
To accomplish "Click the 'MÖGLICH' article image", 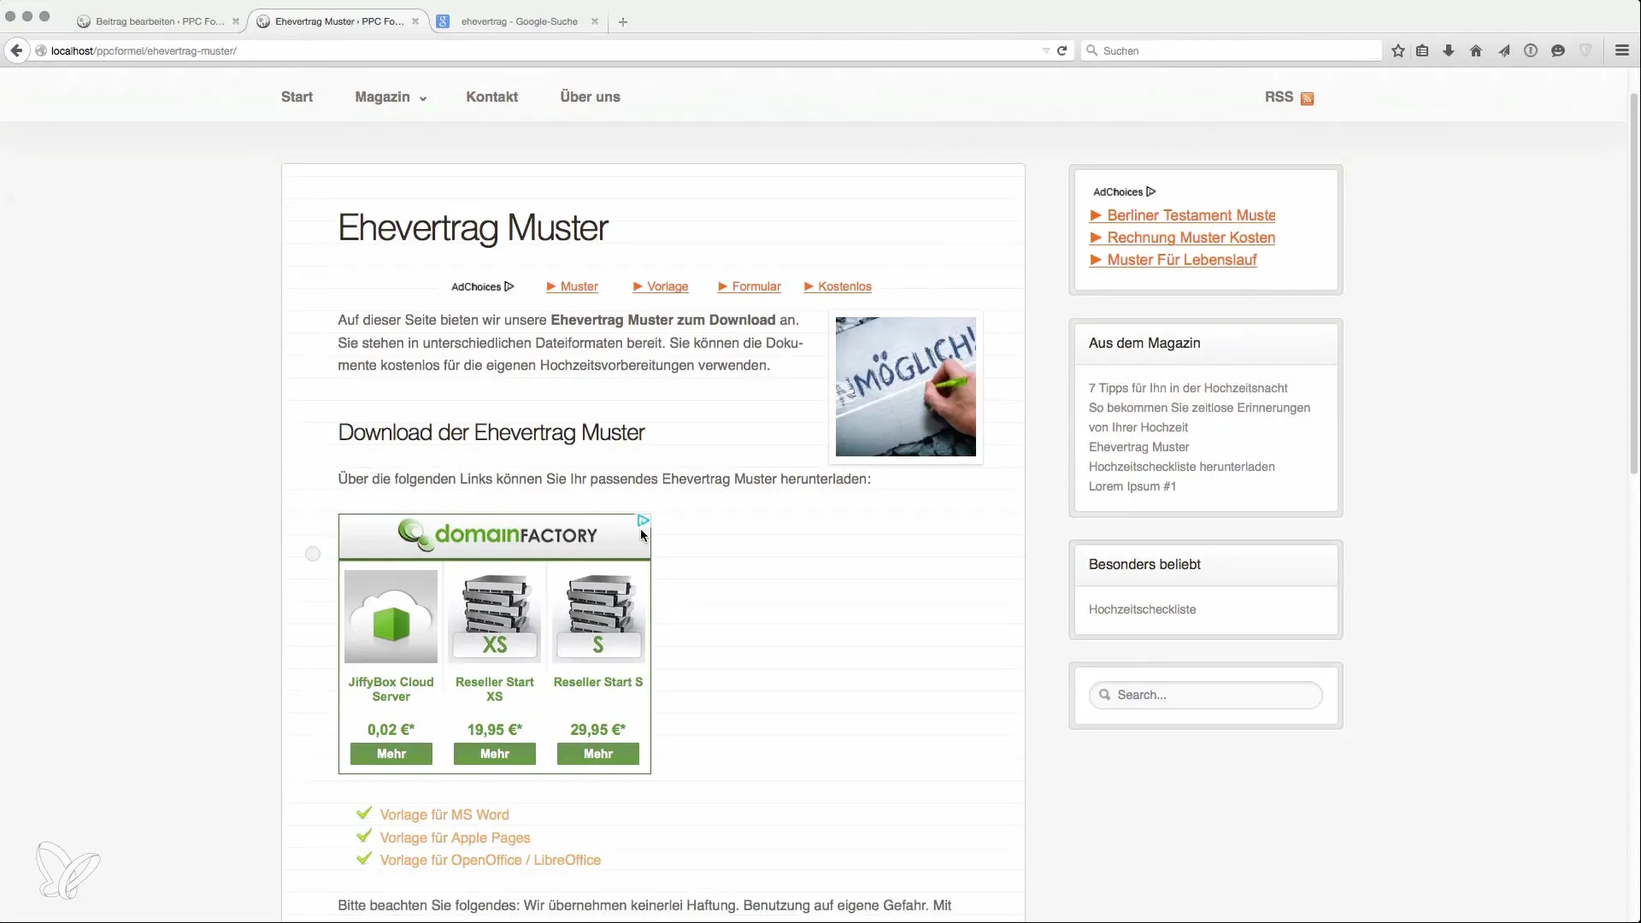I will 906,386.
